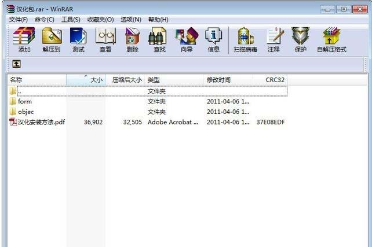Viewport: 372px width, 247px height.
Task: Click modified date of form folder
Action: pos(228,101)
